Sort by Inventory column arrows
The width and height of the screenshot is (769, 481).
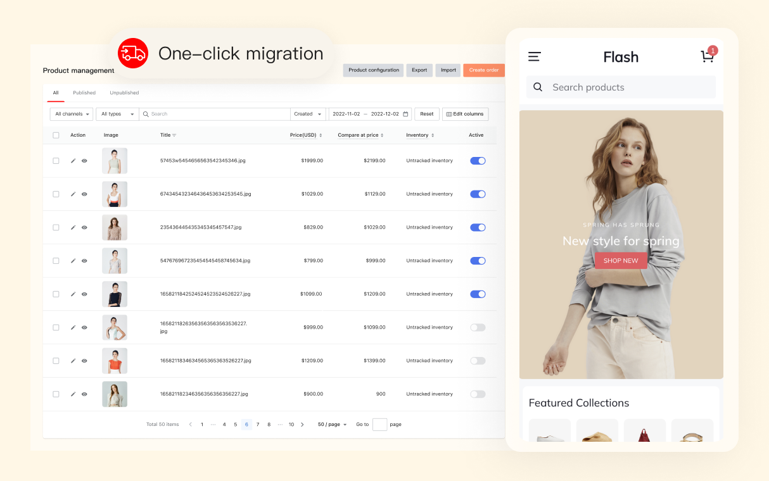pyautogui.click(x=434, y=135)
